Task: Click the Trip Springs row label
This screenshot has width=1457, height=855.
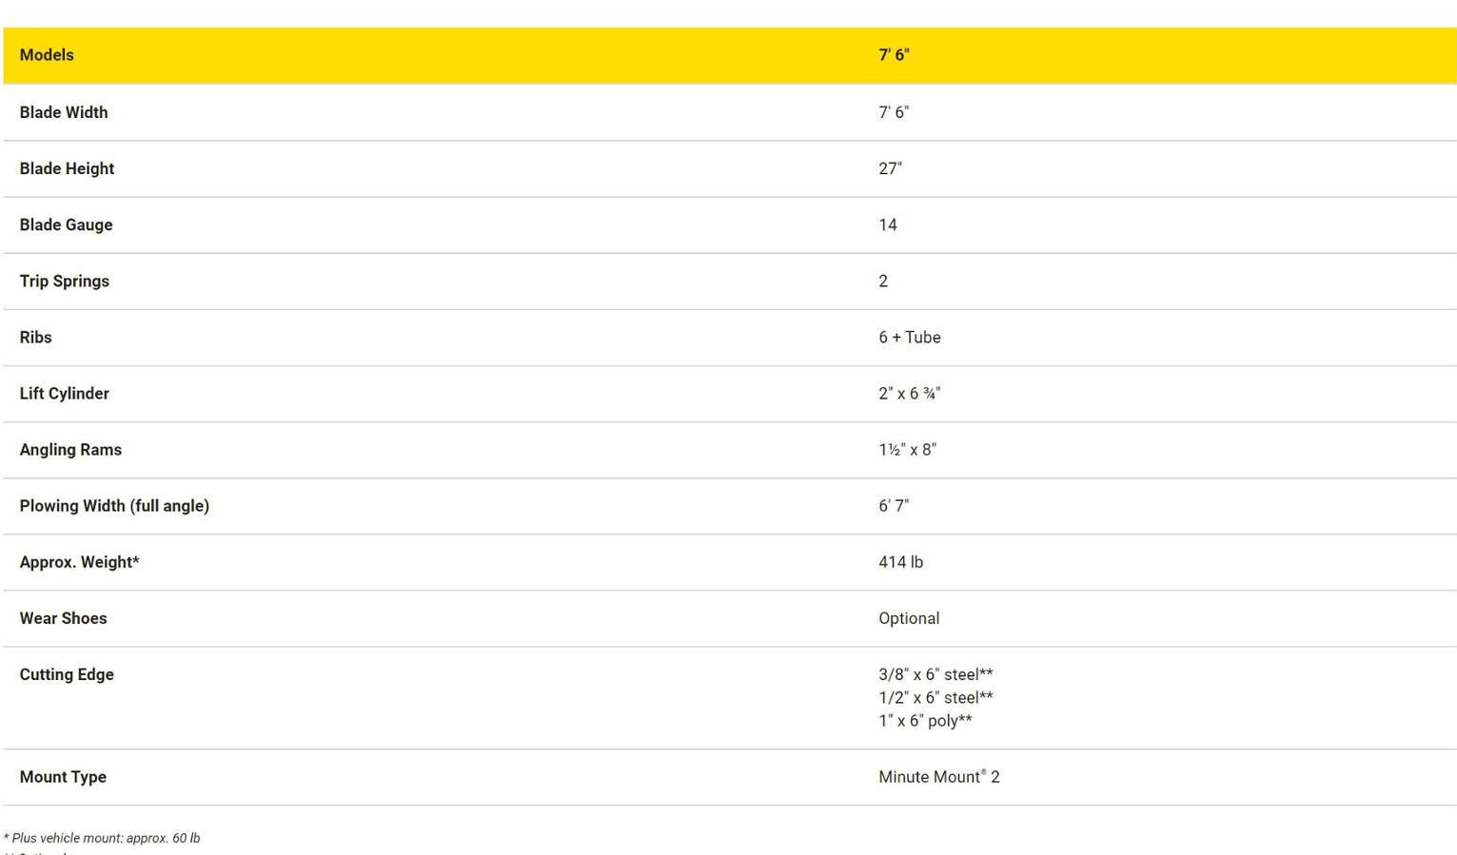Action: tap(64, 281)
